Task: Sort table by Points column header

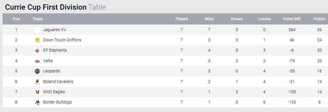Action: (x=319, y=19)
